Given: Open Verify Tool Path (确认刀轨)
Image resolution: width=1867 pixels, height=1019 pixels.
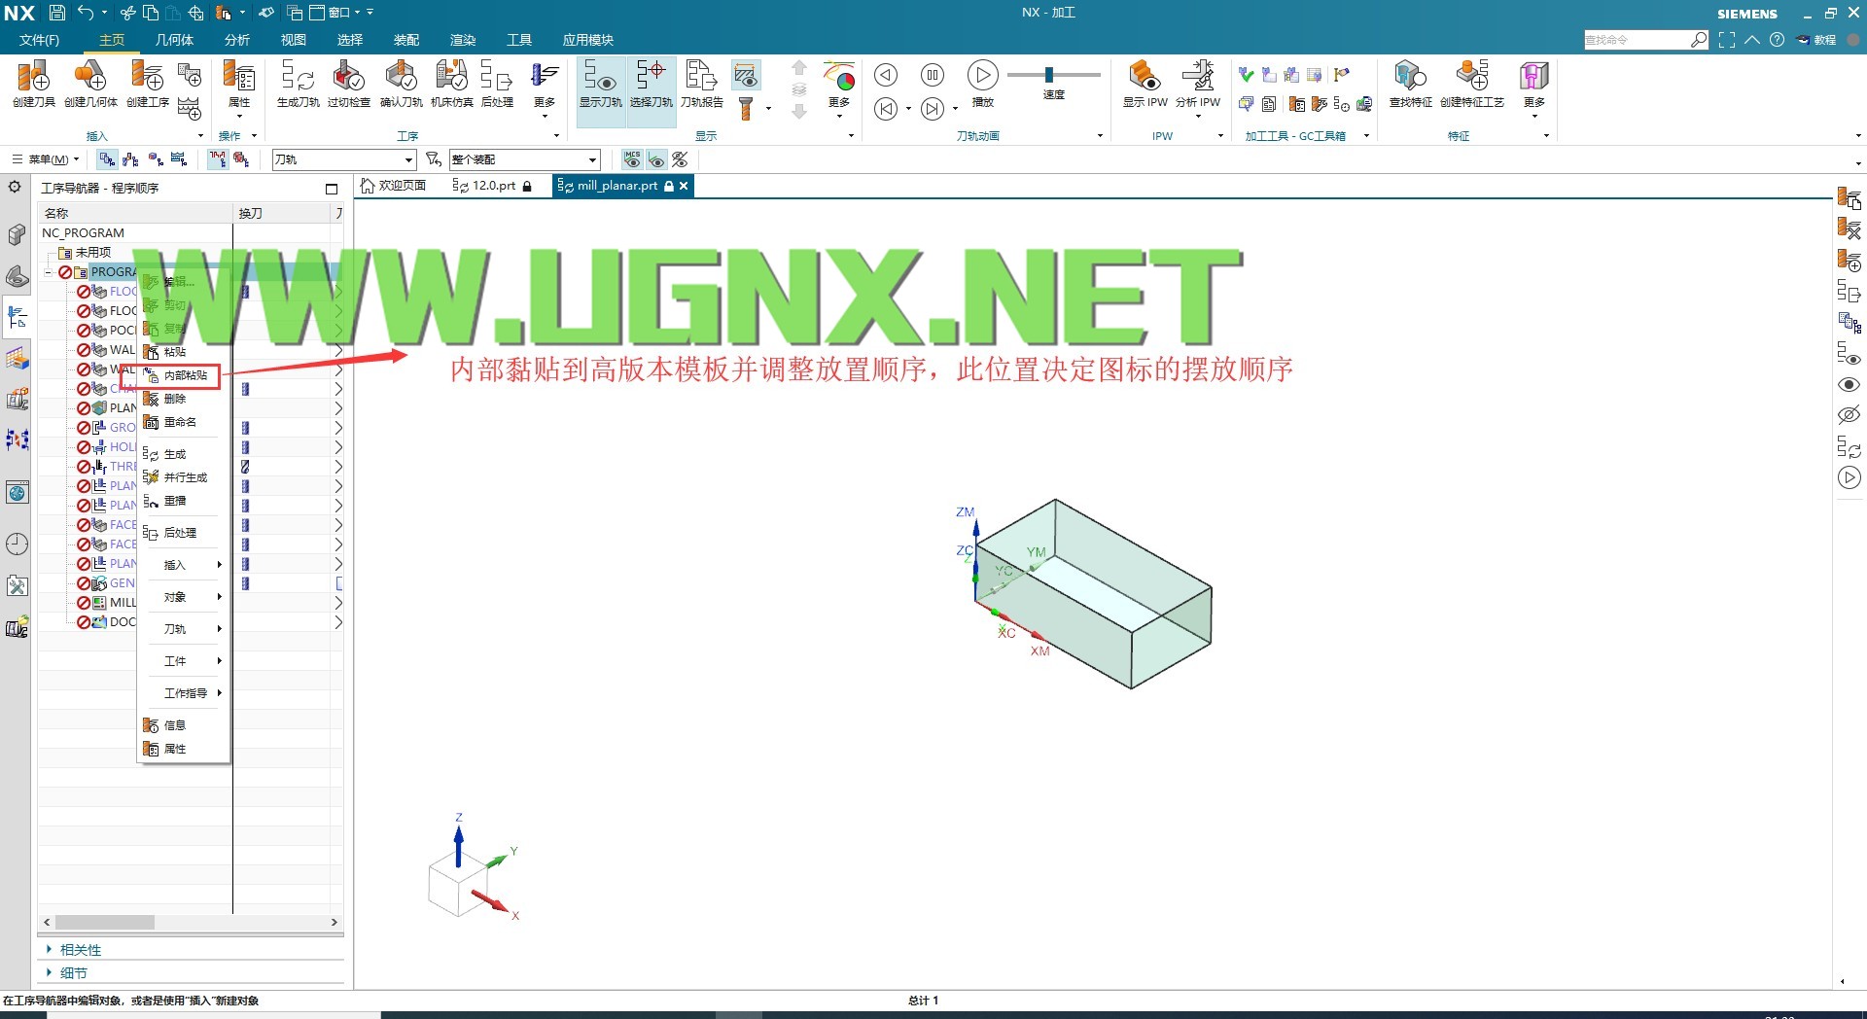Looking at the screenshot, I should 401,83.
